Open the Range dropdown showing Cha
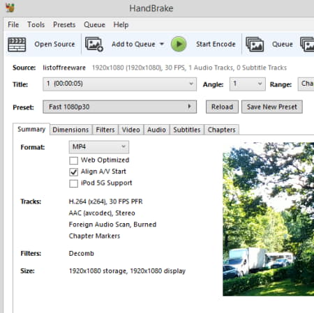314x313 pixels. (x=306, y=84)
